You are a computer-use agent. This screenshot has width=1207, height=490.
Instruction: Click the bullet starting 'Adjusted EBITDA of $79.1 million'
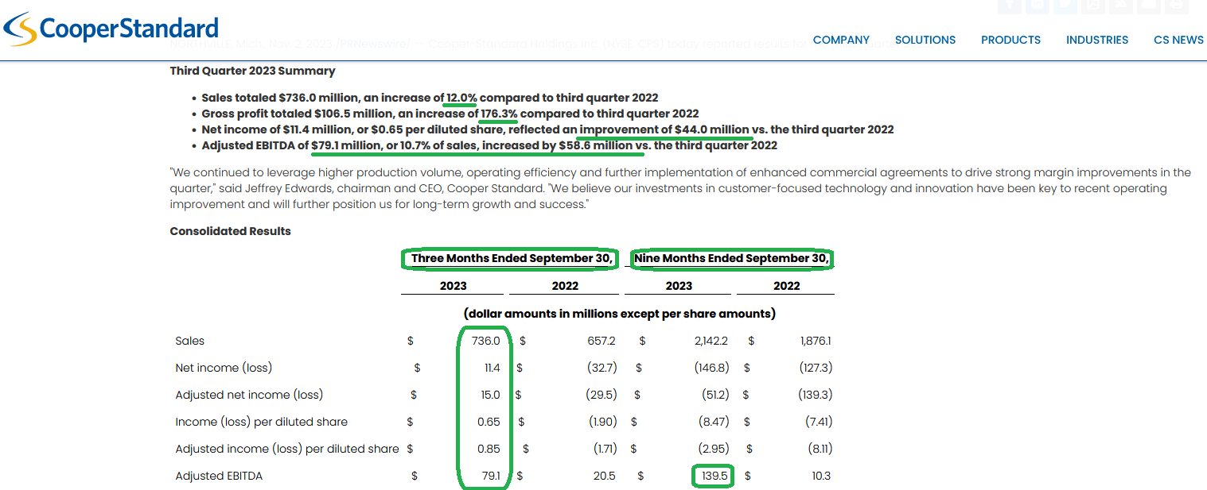click(489, 145)
